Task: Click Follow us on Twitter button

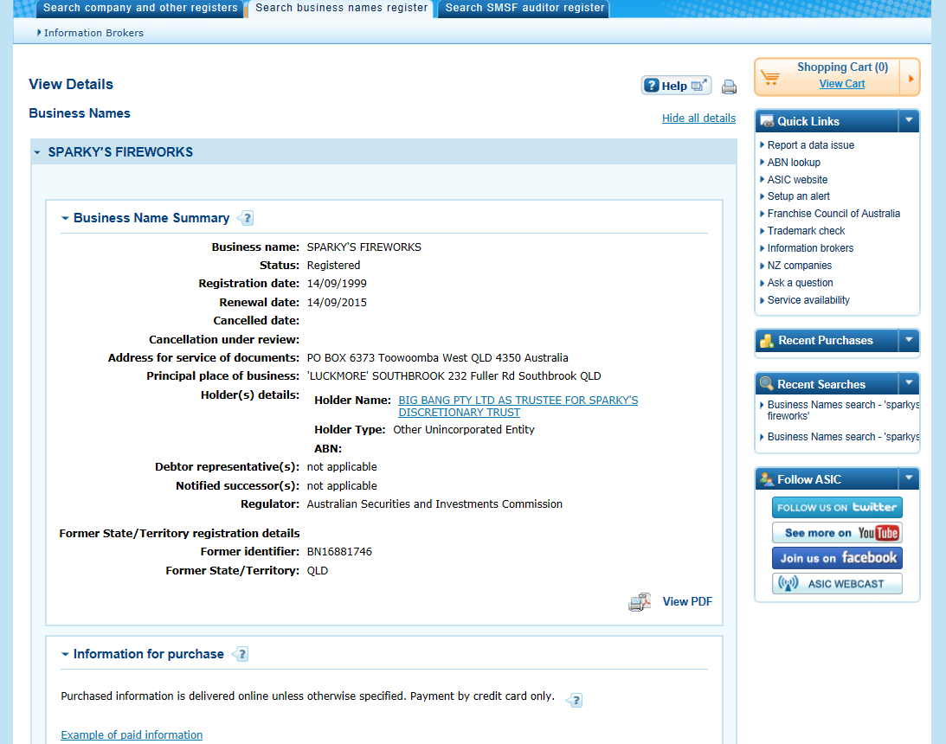Action: pyautogui.click(x=837, y=508)
